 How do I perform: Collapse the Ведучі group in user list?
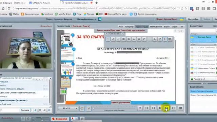[x=191, y=34]
